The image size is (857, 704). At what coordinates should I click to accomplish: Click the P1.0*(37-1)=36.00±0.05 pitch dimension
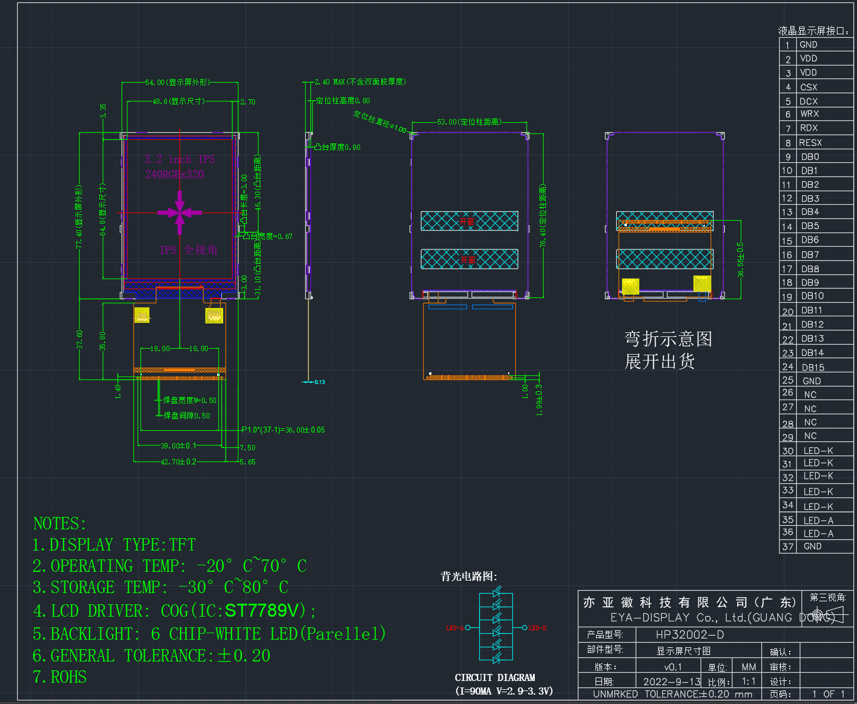[x=283, y=430]
